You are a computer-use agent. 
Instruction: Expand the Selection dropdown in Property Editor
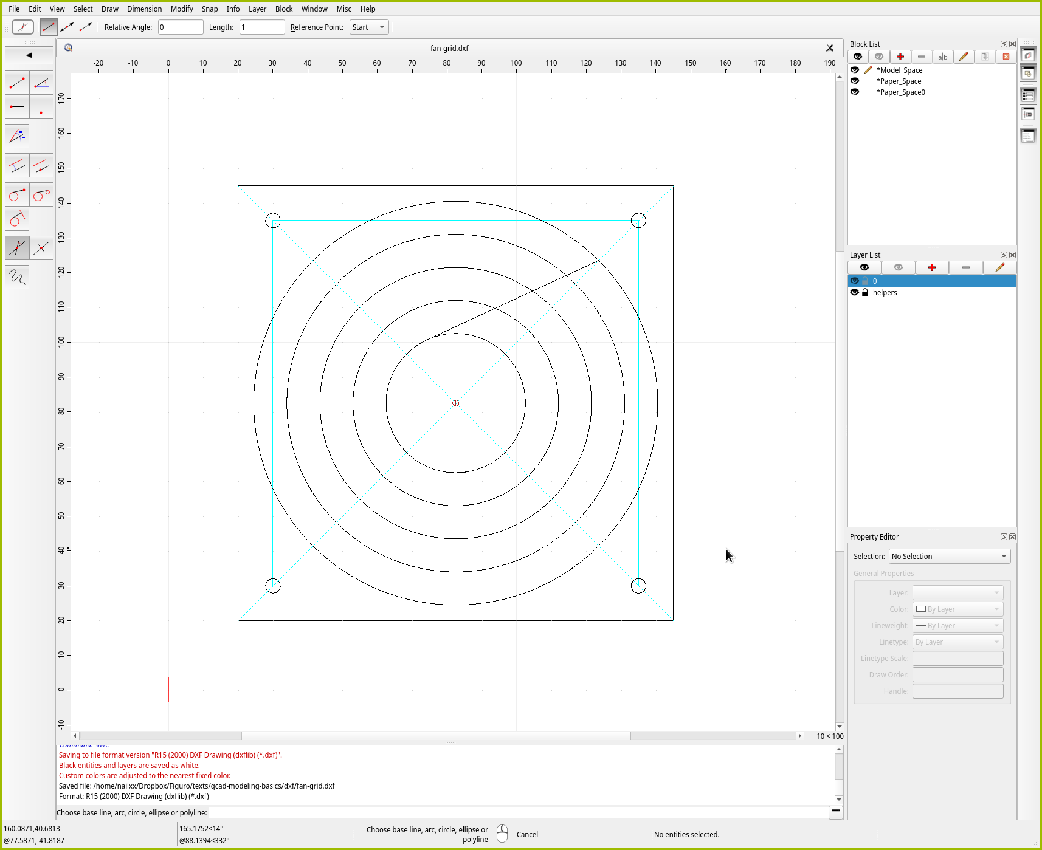point(949,556)
